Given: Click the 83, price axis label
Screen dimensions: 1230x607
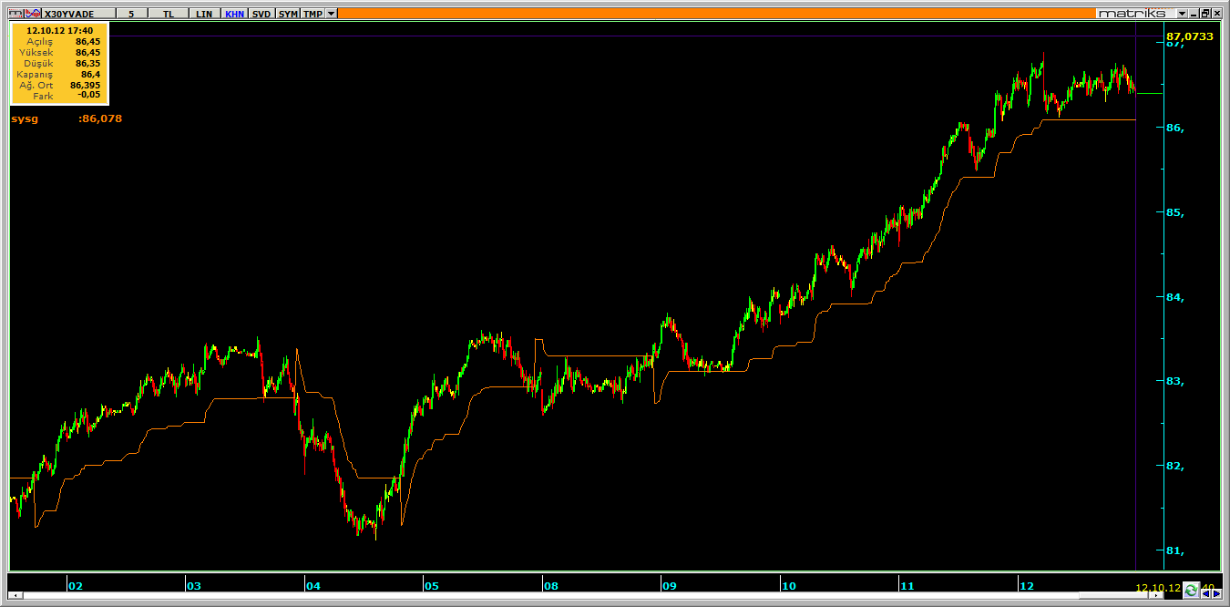Looking at the screenshot, I should [1175, 381].
